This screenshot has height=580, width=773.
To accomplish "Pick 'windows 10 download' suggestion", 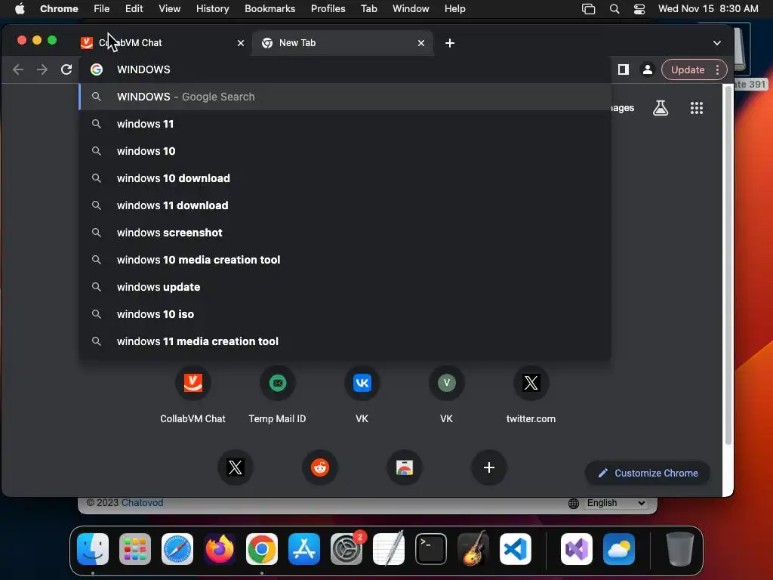I will point(345,178).
